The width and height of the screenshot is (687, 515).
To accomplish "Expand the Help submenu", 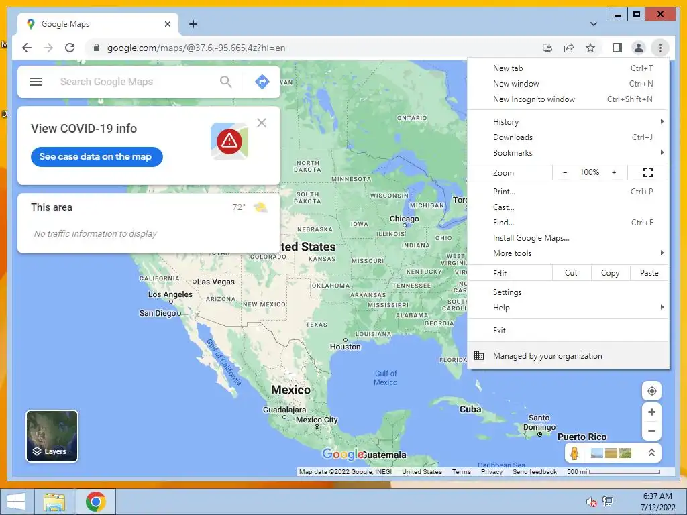I will click(x=568, y=307).
